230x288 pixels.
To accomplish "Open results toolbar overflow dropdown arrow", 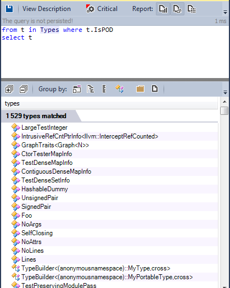I will [225, 92].
